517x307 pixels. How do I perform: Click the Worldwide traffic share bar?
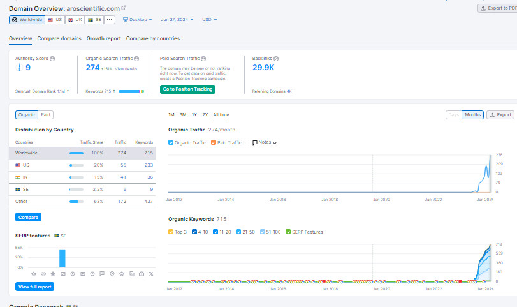[x=76, y=153]
